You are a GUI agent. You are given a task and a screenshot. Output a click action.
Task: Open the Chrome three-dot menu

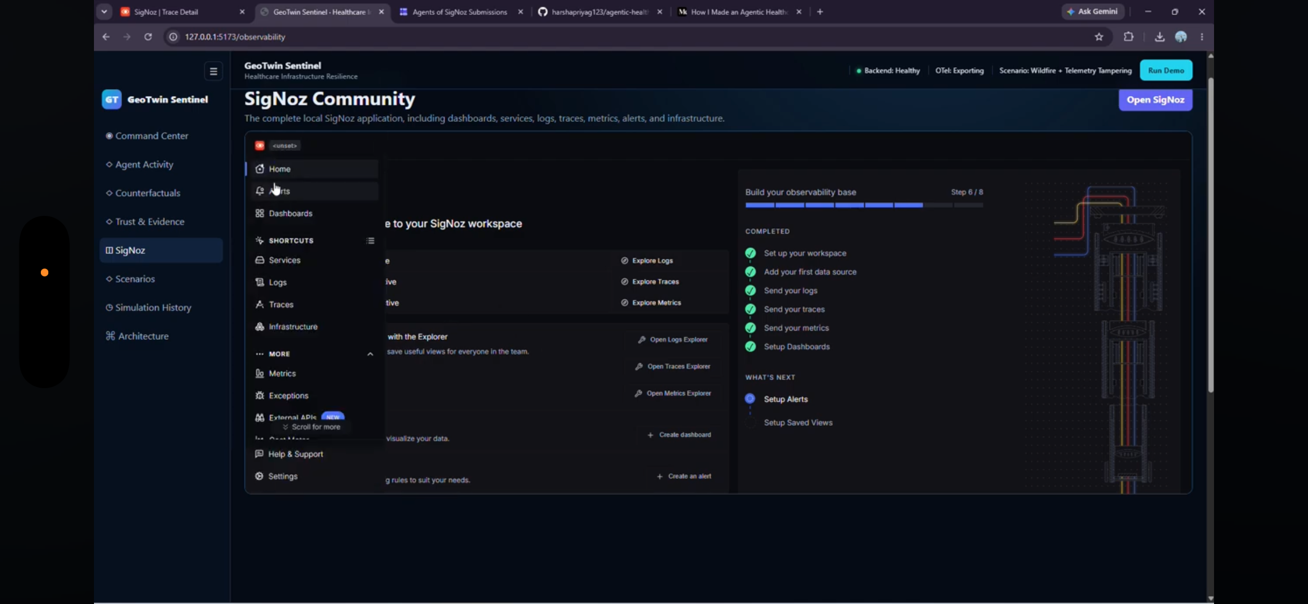tap(1202, 37)
